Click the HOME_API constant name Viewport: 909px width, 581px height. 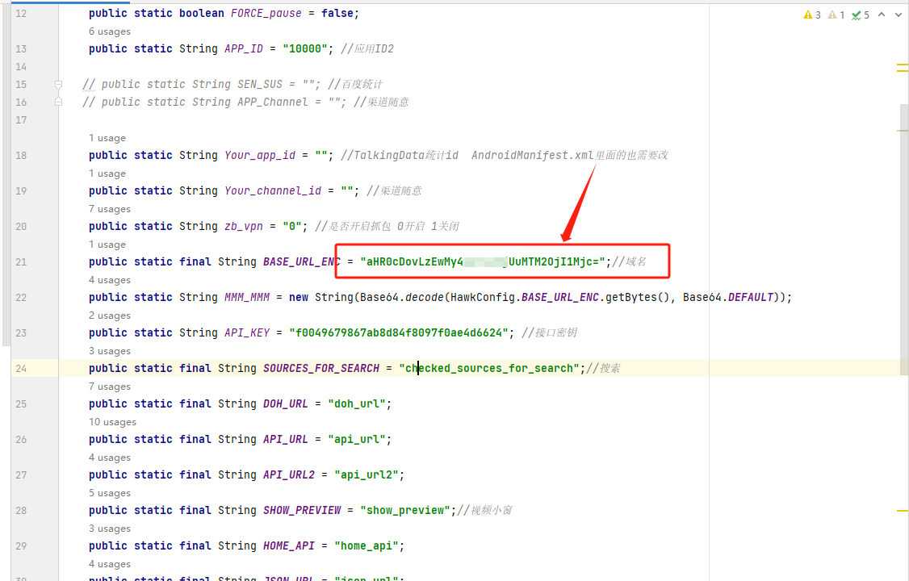289,545
